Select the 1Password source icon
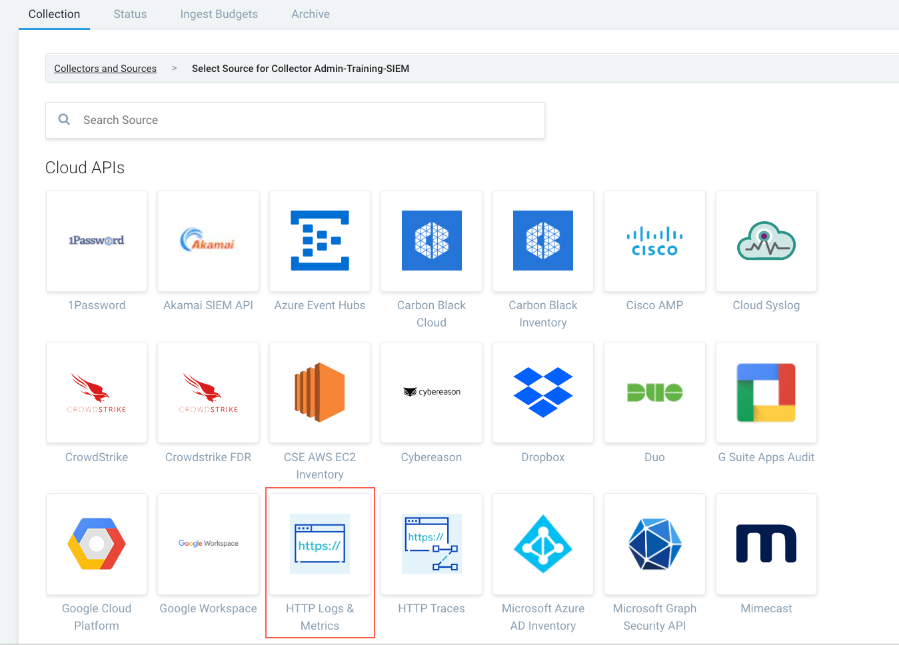 97,241
